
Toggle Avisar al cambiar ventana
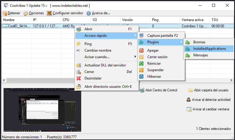point(208,109)
